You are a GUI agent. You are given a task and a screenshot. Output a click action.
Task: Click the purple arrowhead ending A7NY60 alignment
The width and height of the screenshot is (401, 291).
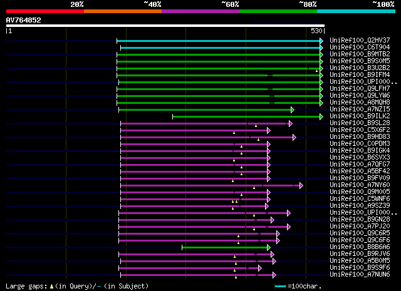tap(301, 186)
